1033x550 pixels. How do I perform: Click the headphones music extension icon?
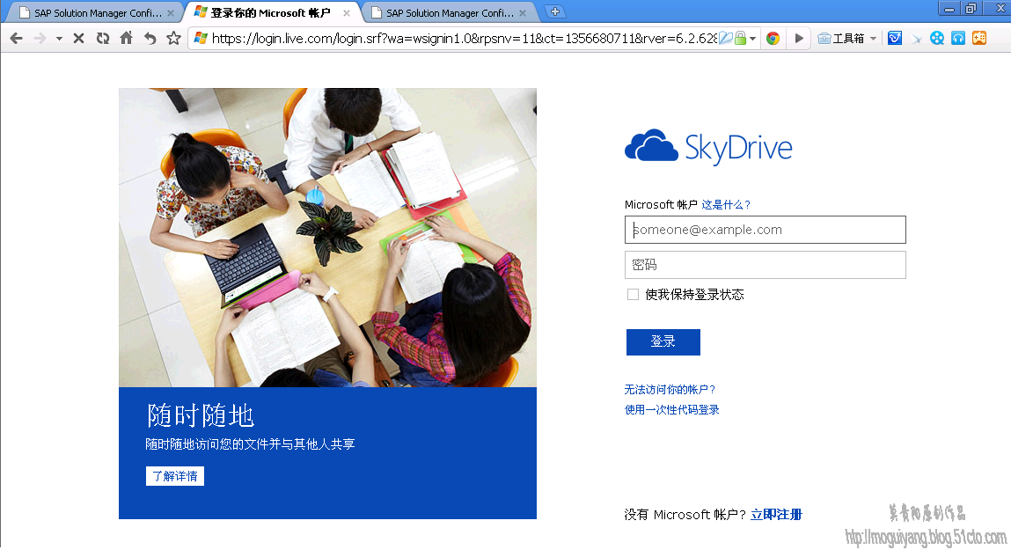point(958,38)
